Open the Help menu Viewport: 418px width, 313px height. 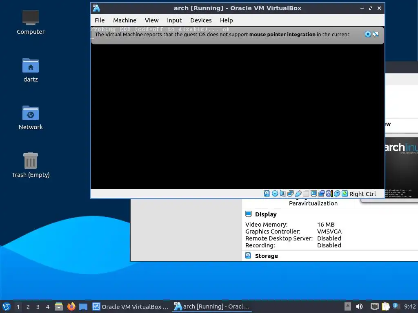click(226, 20)
